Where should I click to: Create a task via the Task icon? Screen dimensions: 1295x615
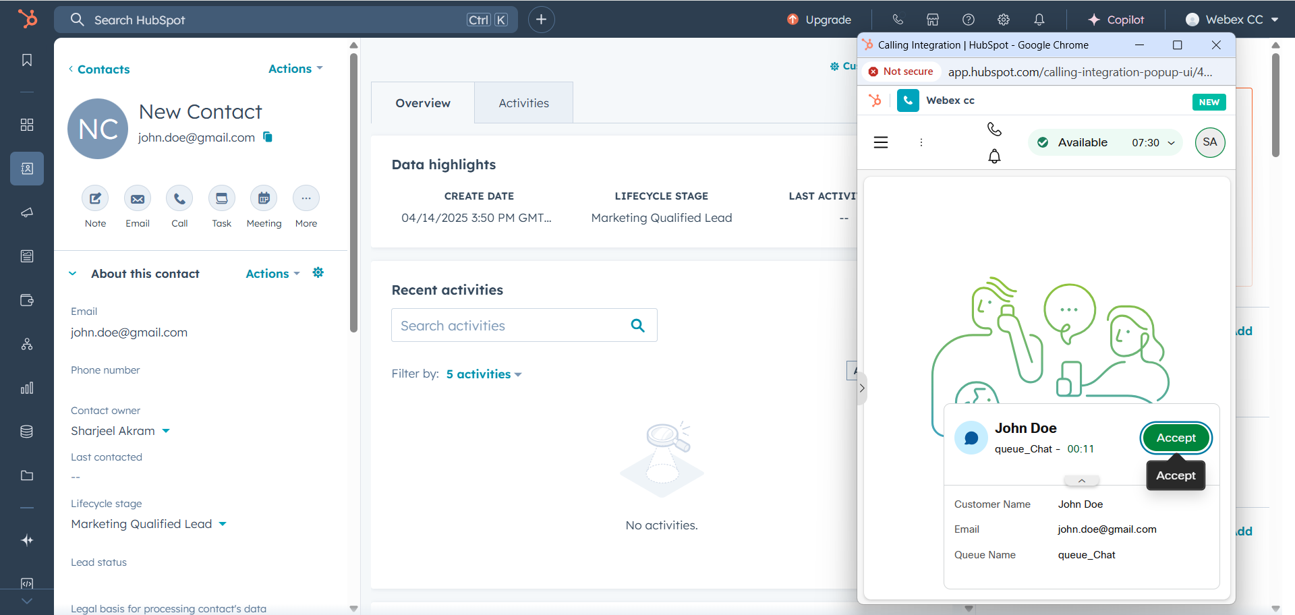click(221, 198)
